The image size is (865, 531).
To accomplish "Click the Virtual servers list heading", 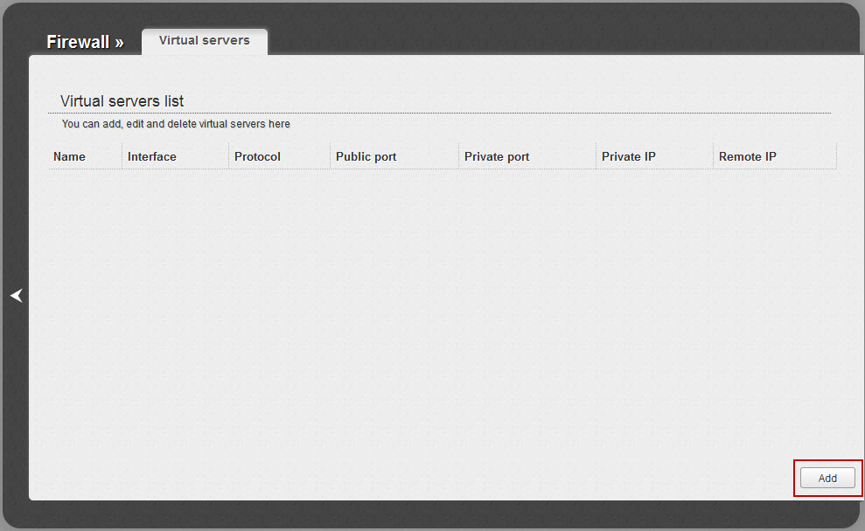I will point(122,101).
